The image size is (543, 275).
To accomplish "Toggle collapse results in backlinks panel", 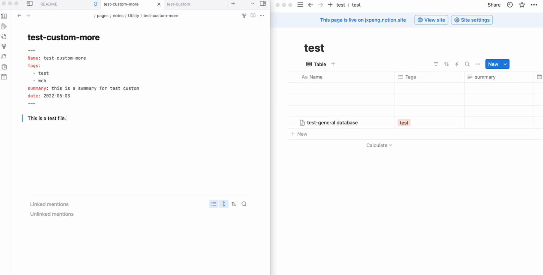I will (x=214, y=204).
